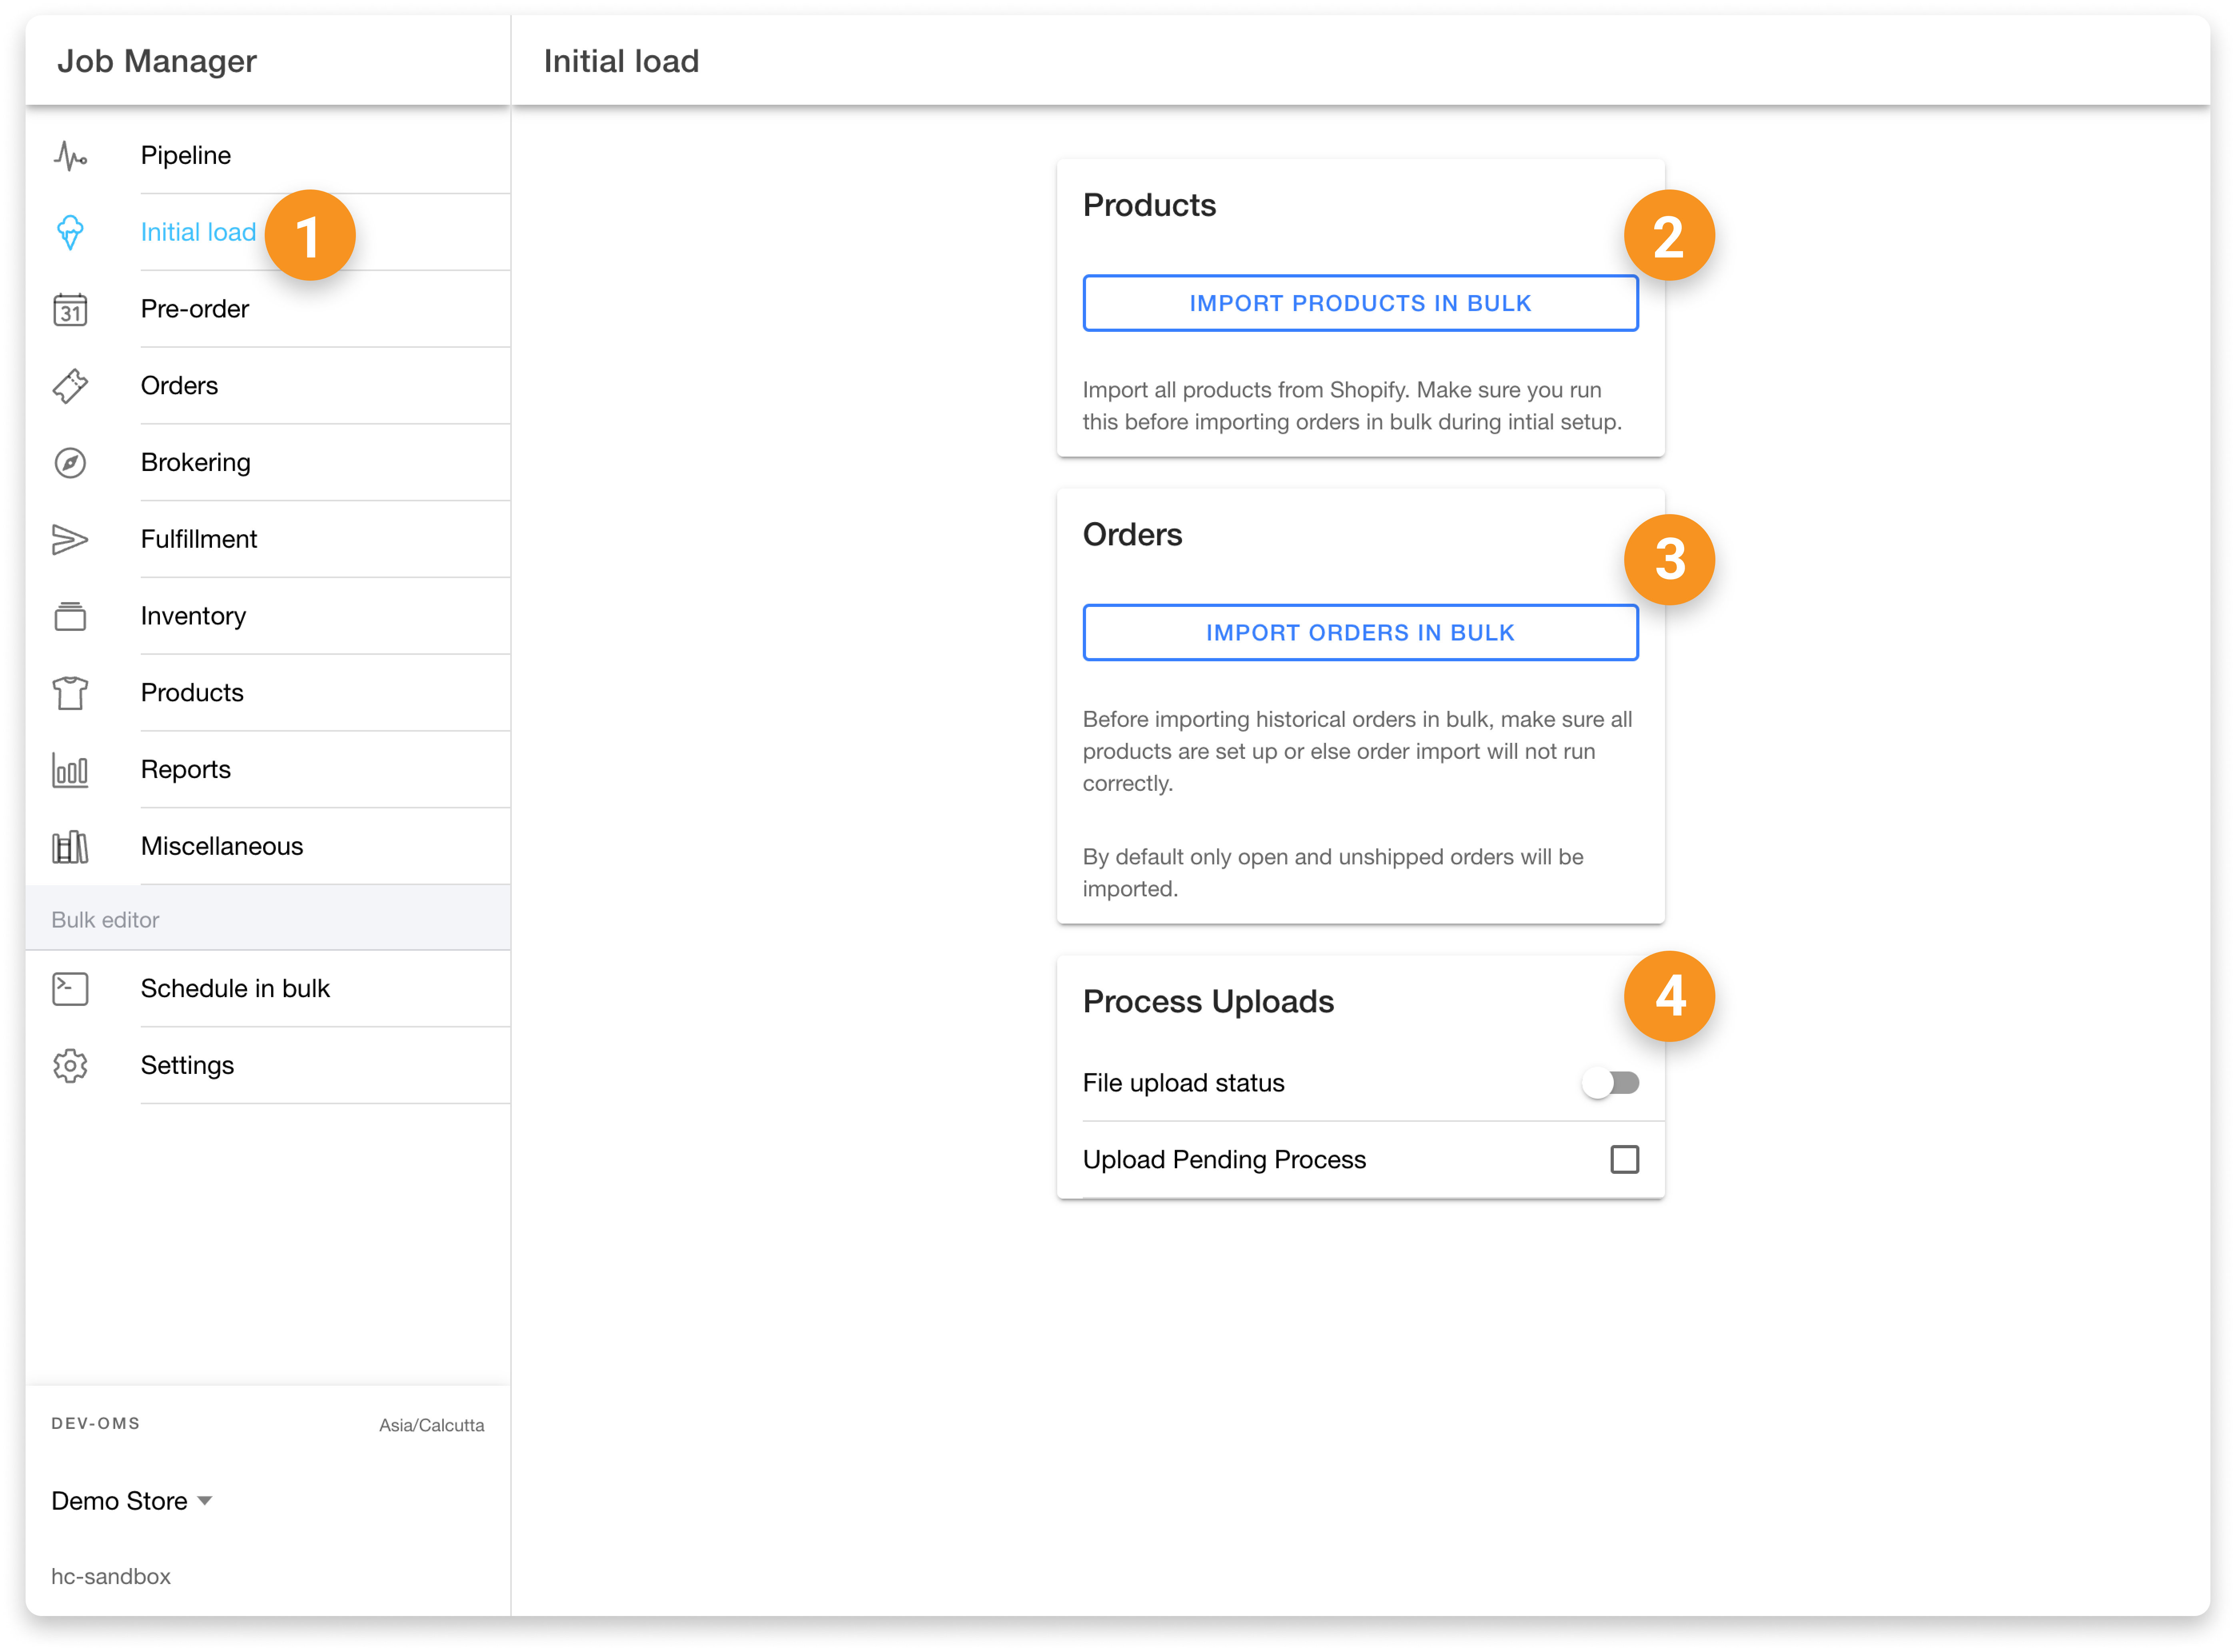Click the Pre-order calendar icon
Viewport: 2236px width, 1652px height.
tap(70, 310)
